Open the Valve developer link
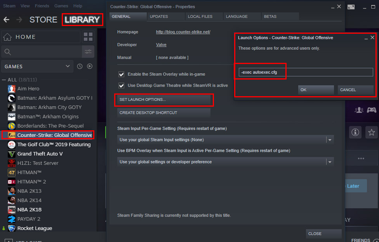 [x=161, y=45]
